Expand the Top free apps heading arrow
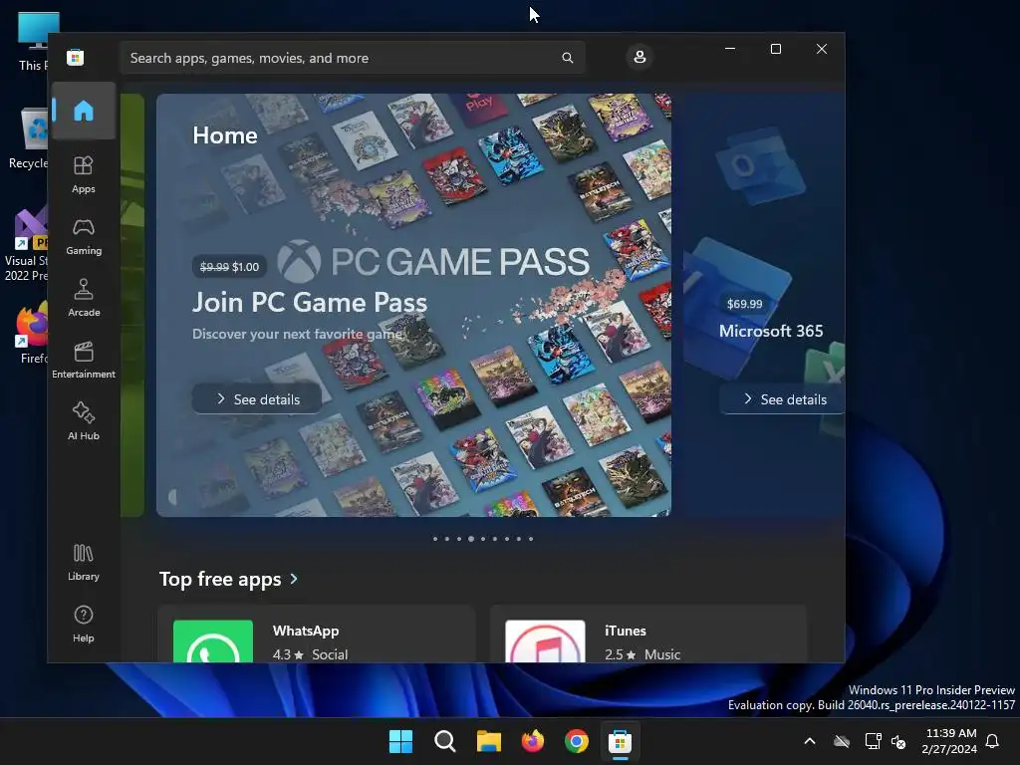This screenshot has width=1020, height=765. point(294,579)
